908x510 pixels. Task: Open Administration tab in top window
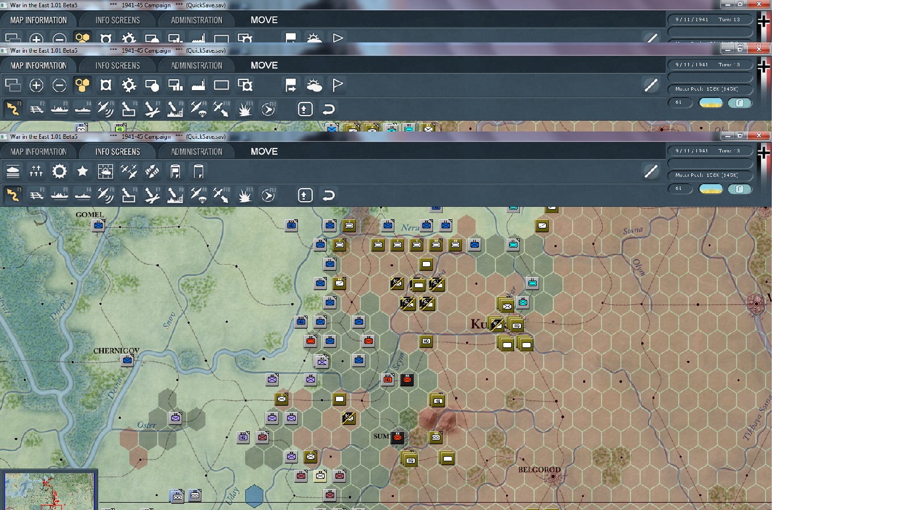pos(197,20)
